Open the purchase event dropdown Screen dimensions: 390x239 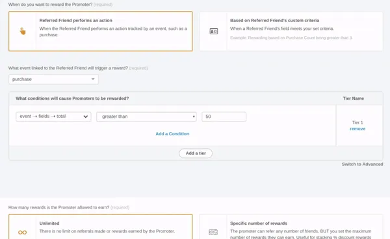coord(53,79)
